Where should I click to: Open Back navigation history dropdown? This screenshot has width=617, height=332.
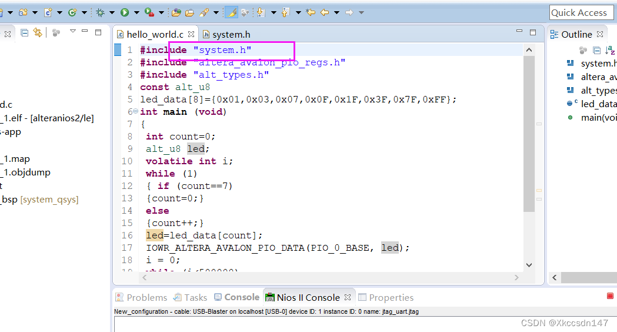[x=337, y=12]
